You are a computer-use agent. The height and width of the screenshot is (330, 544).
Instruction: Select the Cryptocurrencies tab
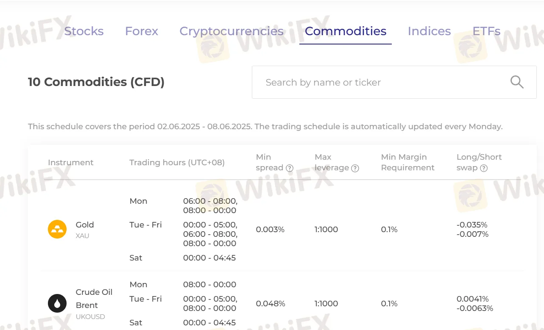tap(232, 31)
